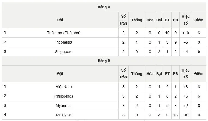Viewport: 208px width, 121px height.
Task: Click Thái Lan's +10 goal difference cell
Action: tap(185, 33)
